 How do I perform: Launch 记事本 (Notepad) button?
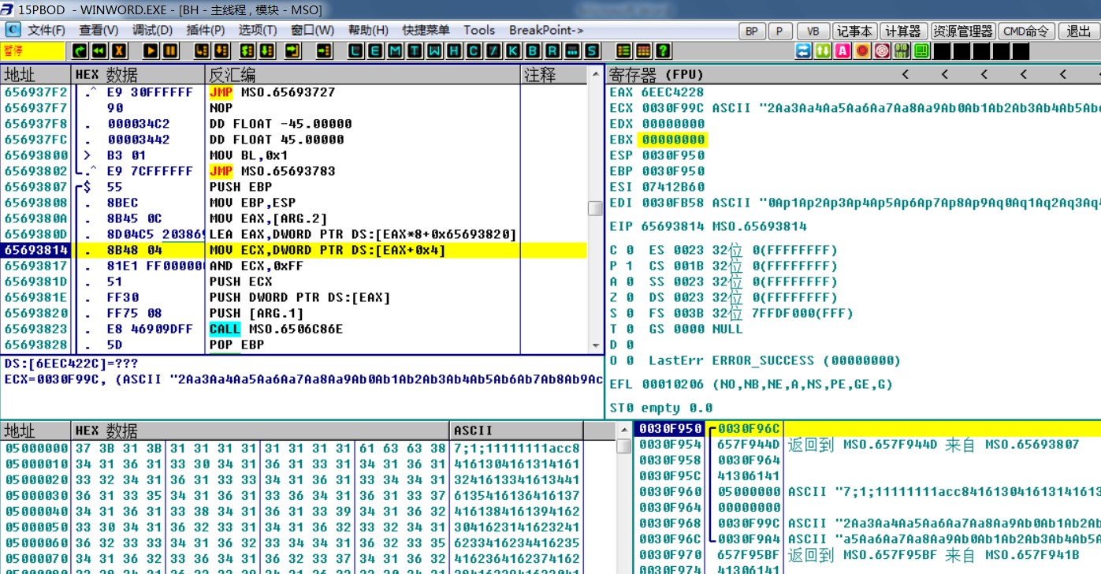(854, 31)
